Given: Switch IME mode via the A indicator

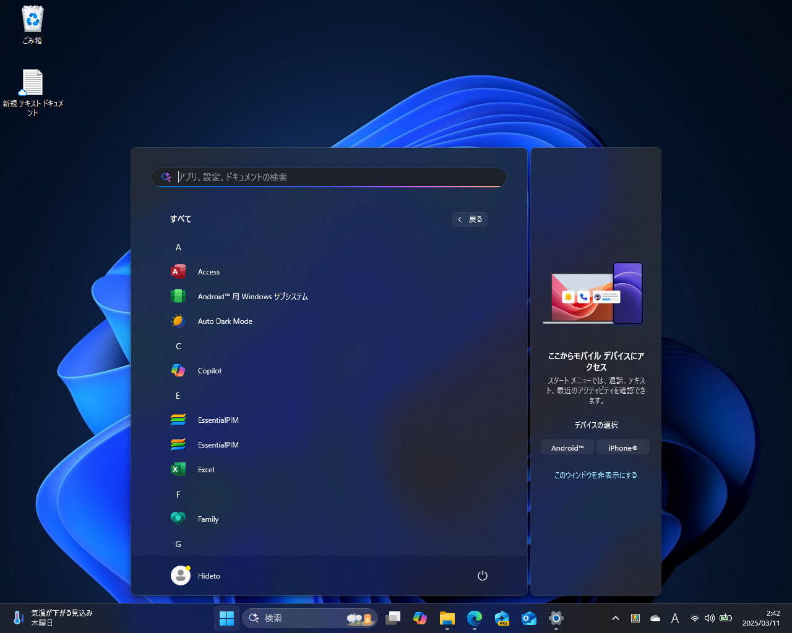Looking at the screenshot, I should [x=675, y=618].
